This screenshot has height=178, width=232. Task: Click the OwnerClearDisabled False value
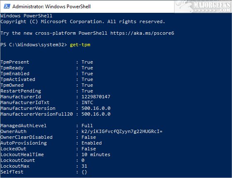[x=88, y=137]
